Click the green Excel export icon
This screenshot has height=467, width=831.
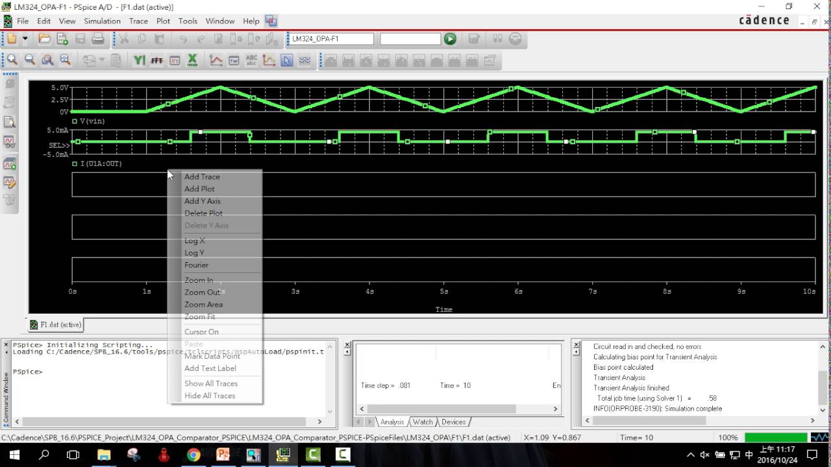[x=192, y=60]
